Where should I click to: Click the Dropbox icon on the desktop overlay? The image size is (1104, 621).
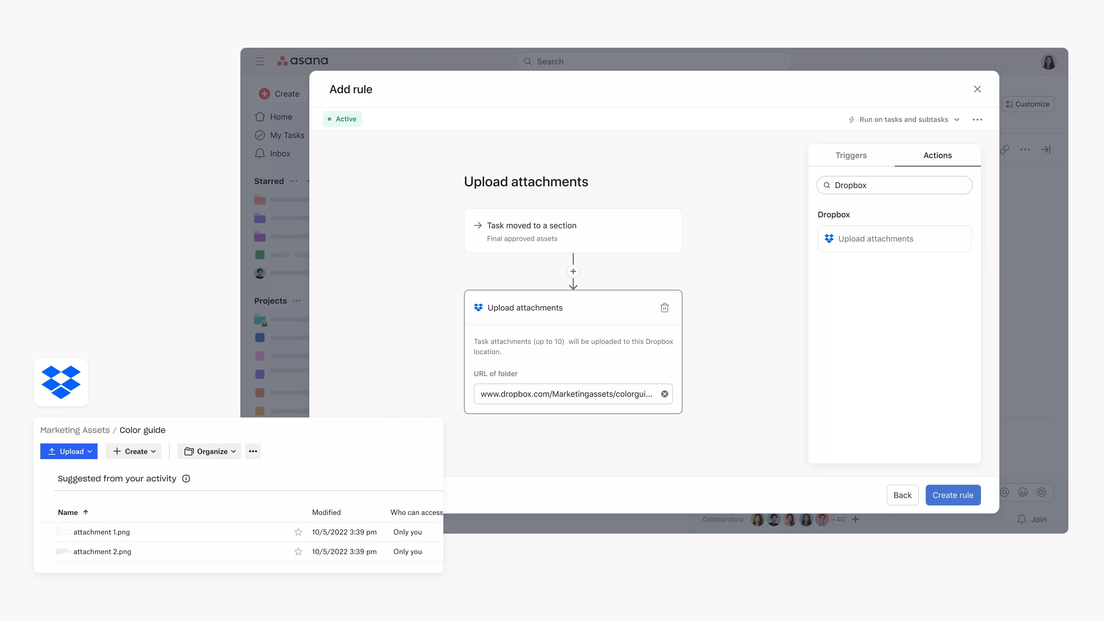tap(61, 382)
